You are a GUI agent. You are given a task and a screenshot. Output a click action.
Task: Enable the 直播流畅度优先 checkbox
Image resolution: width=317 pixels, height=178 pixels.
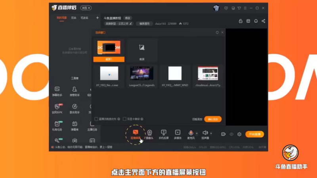tap(96, 119)
